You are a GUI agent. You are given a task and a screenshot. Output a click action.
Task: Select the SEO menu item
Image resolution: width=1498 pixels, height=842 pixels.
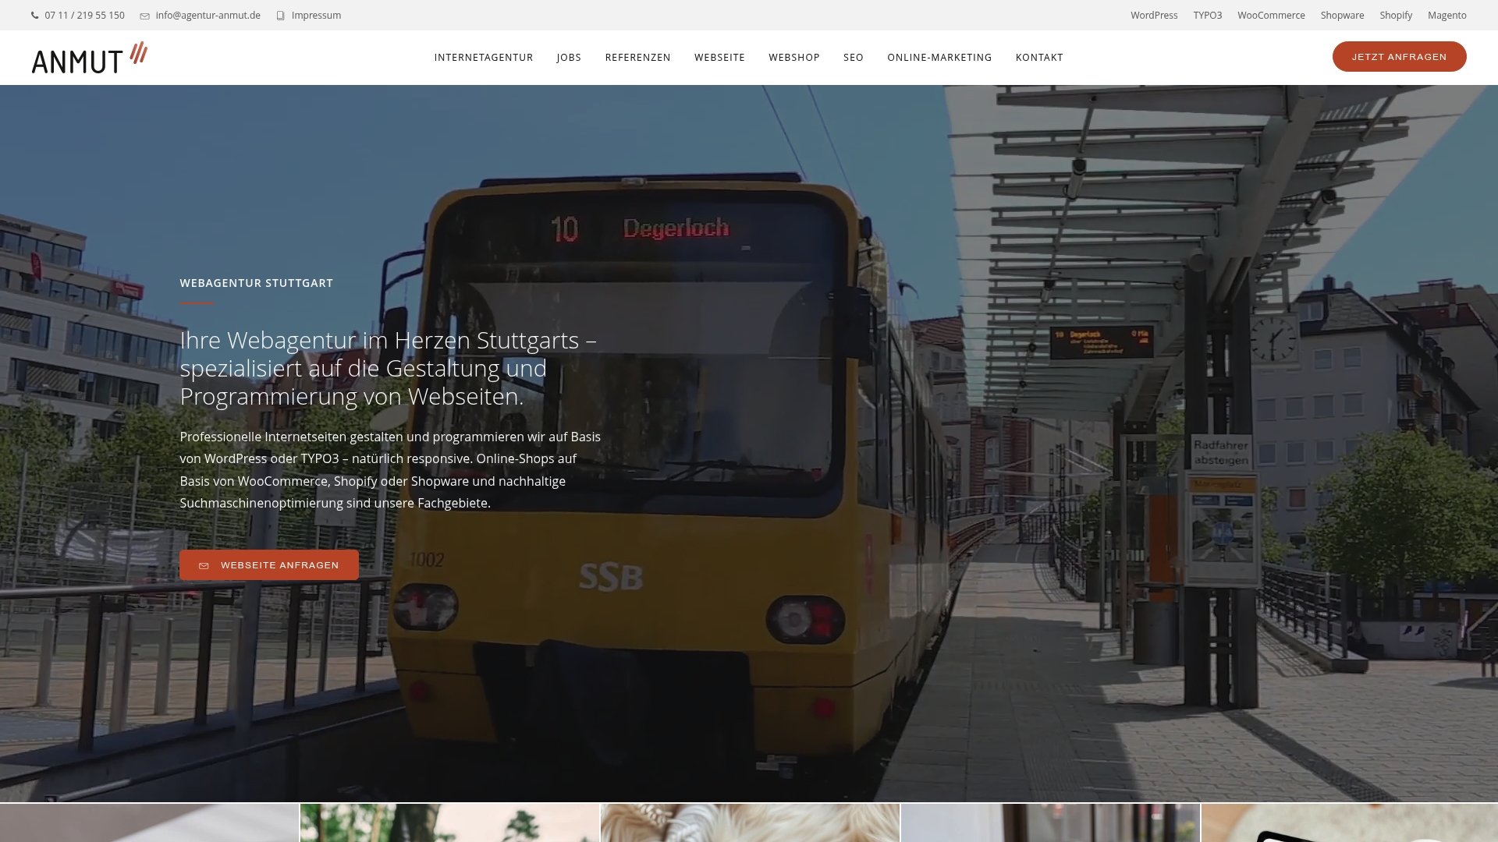coord(853,58)
